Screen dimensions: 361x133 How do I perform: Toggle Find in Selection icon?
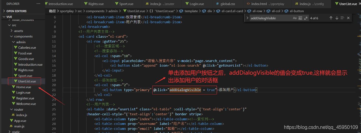pos(342,18)
